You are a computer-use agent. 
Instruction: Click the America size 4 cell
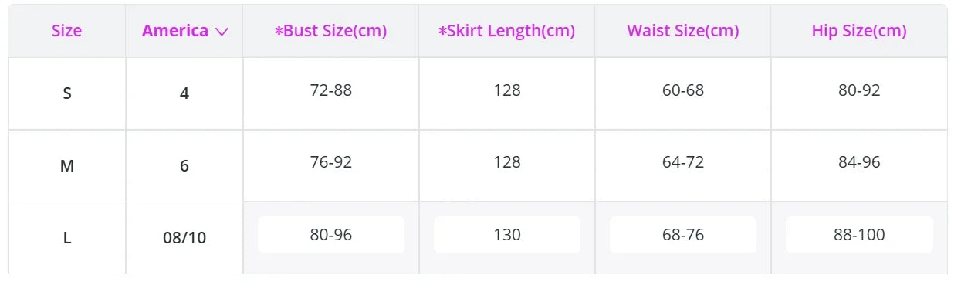[x=184, y=93]
